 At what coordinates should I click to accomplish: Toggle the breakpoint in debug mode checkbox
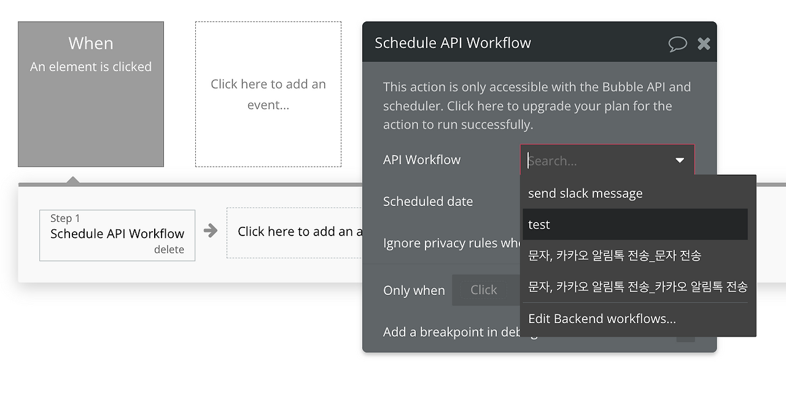tap(686, 333)
